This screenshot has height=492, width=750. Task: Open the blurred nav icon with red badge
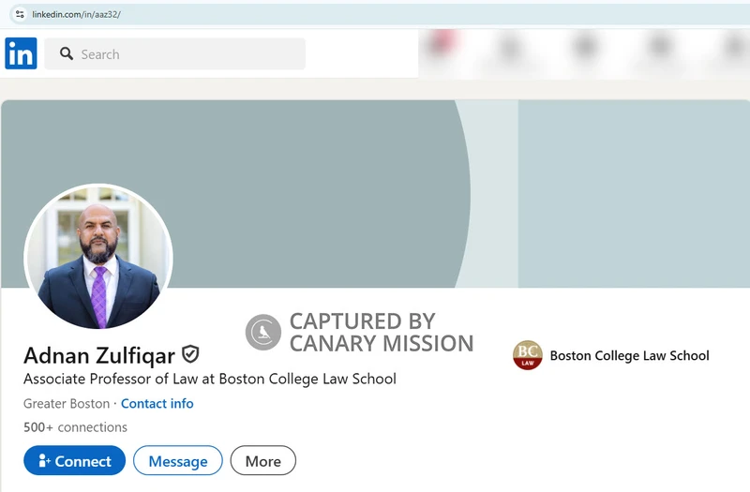(x=441, y=43)
